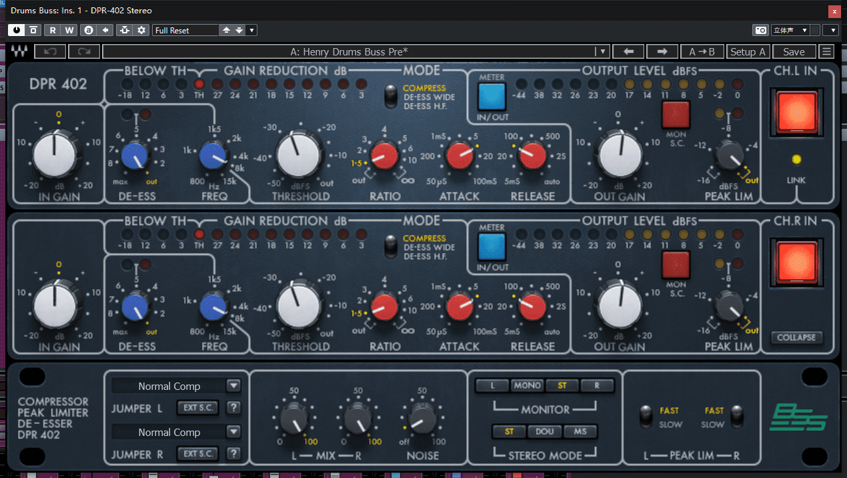Click the COLLAPSE button
The width and height of the screenshot is (847, 478).
click(796, 337)
